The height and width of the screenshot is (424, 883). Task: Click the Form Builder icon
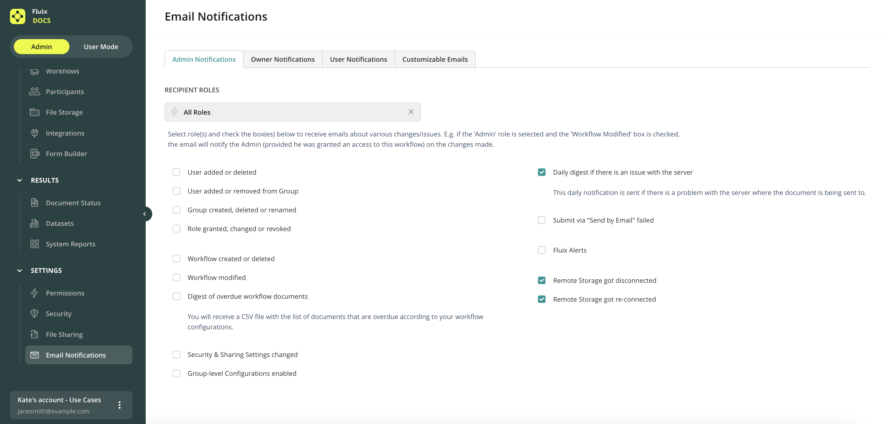(x=35, y=153)
